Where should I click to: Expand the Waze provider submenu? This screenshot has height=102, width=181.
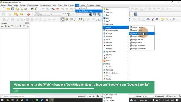pyautogui.click(x=116, y=76)
